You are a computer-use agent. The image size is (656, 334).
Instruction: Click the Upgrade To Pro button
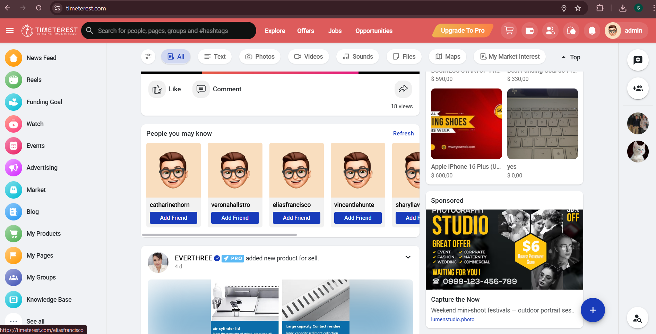(x=463, y=31)
